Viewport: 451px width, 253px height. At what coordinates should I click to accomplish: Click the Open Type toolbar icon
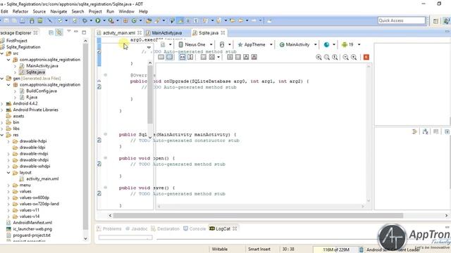tap(149, 20)
